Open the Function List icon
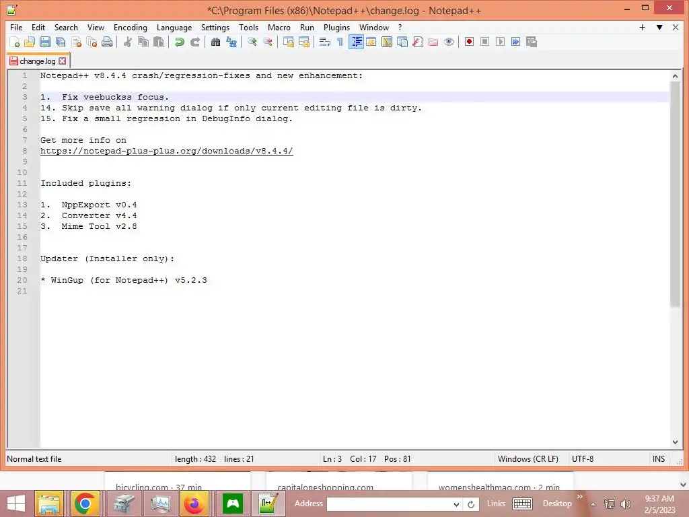 click(418, 42)
